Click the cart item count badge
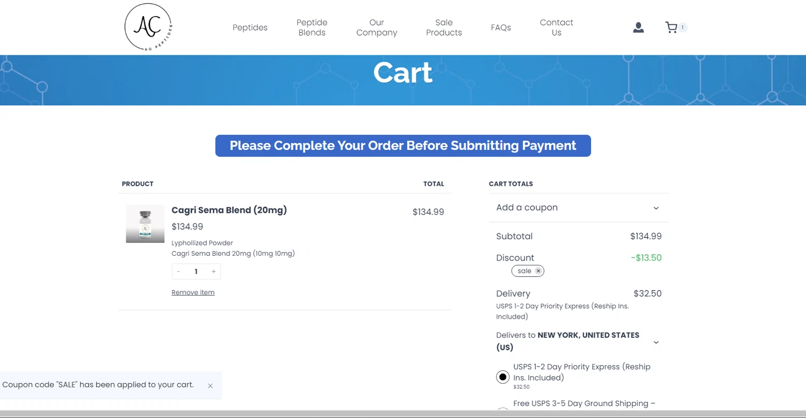Screen dimensions: 806x418 pos(682,27)
